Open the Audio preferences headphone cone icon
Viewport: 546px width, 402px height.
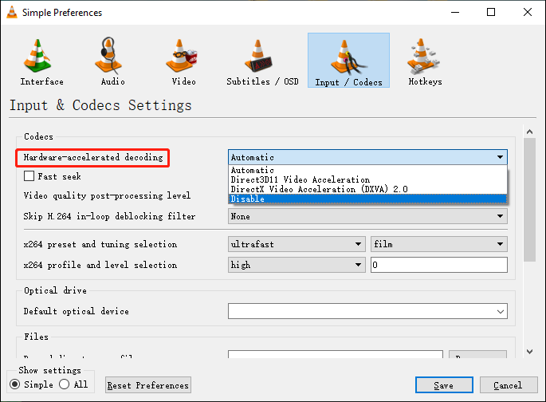click(x=108, y=55)
